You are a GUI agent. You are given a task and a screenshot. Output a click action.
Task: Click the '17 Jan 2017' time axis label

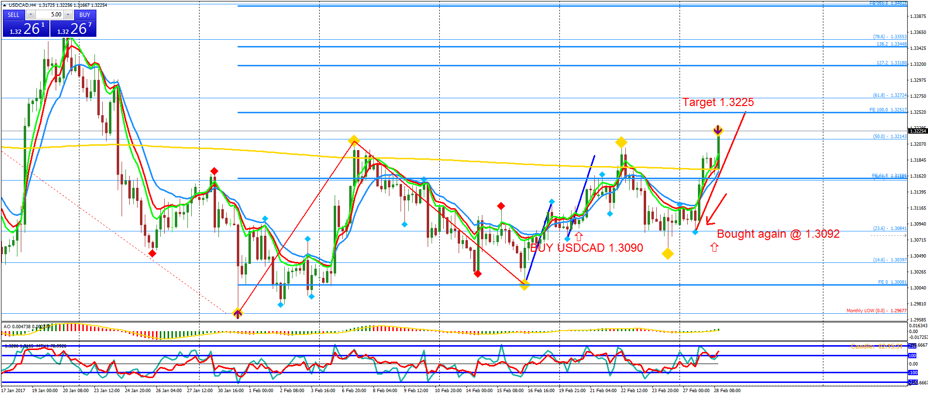[13, 391]
